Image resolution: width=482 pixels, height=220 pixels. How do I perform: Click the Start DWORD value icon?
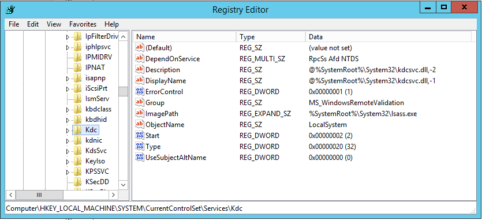(x=140, y=135)
